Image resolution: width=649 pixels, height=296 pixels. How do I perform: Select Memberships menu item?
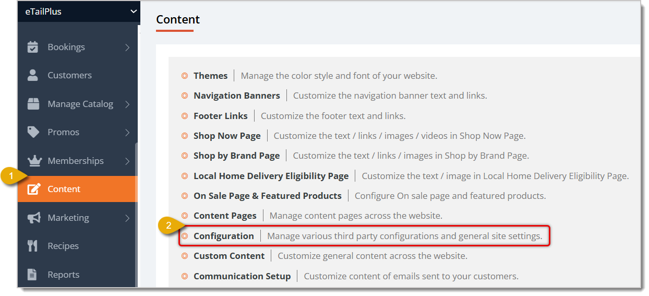coord(77,161)
